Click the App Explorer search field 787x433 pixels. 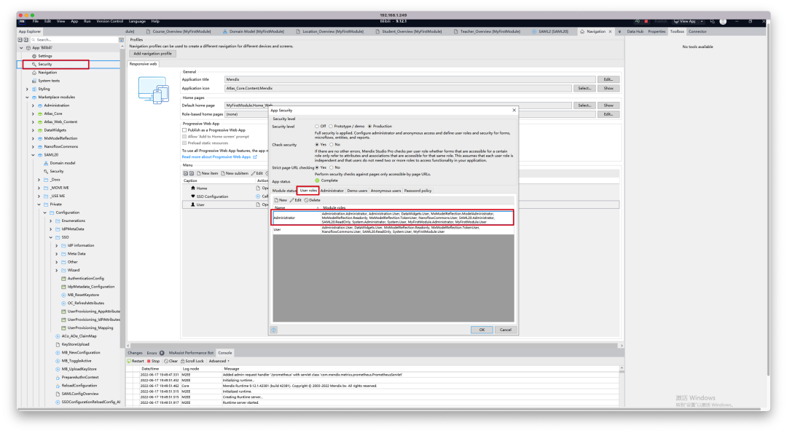[x=75, y=39]
